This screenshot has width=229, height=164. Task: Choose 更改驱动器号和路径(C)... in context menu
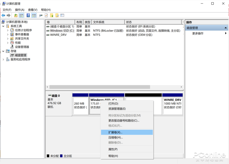point(127,121)
